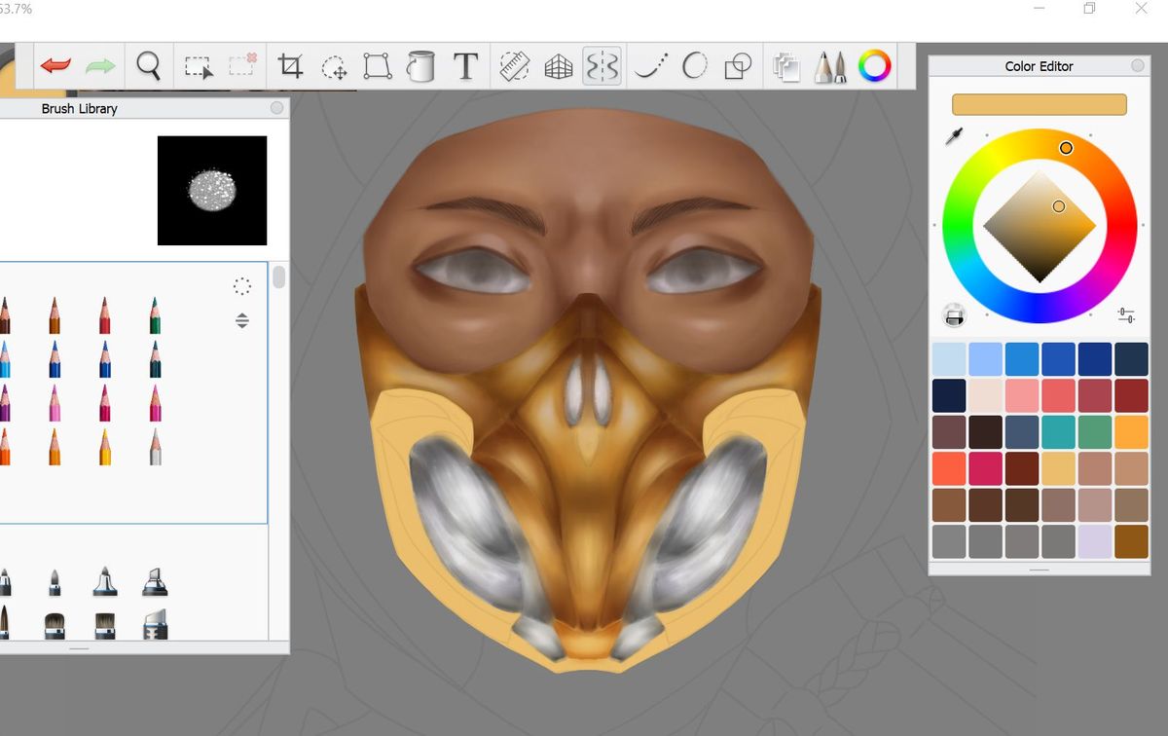
Task: Click the Color Editor bottom resize handle
Action: (x=1039, y=570)
